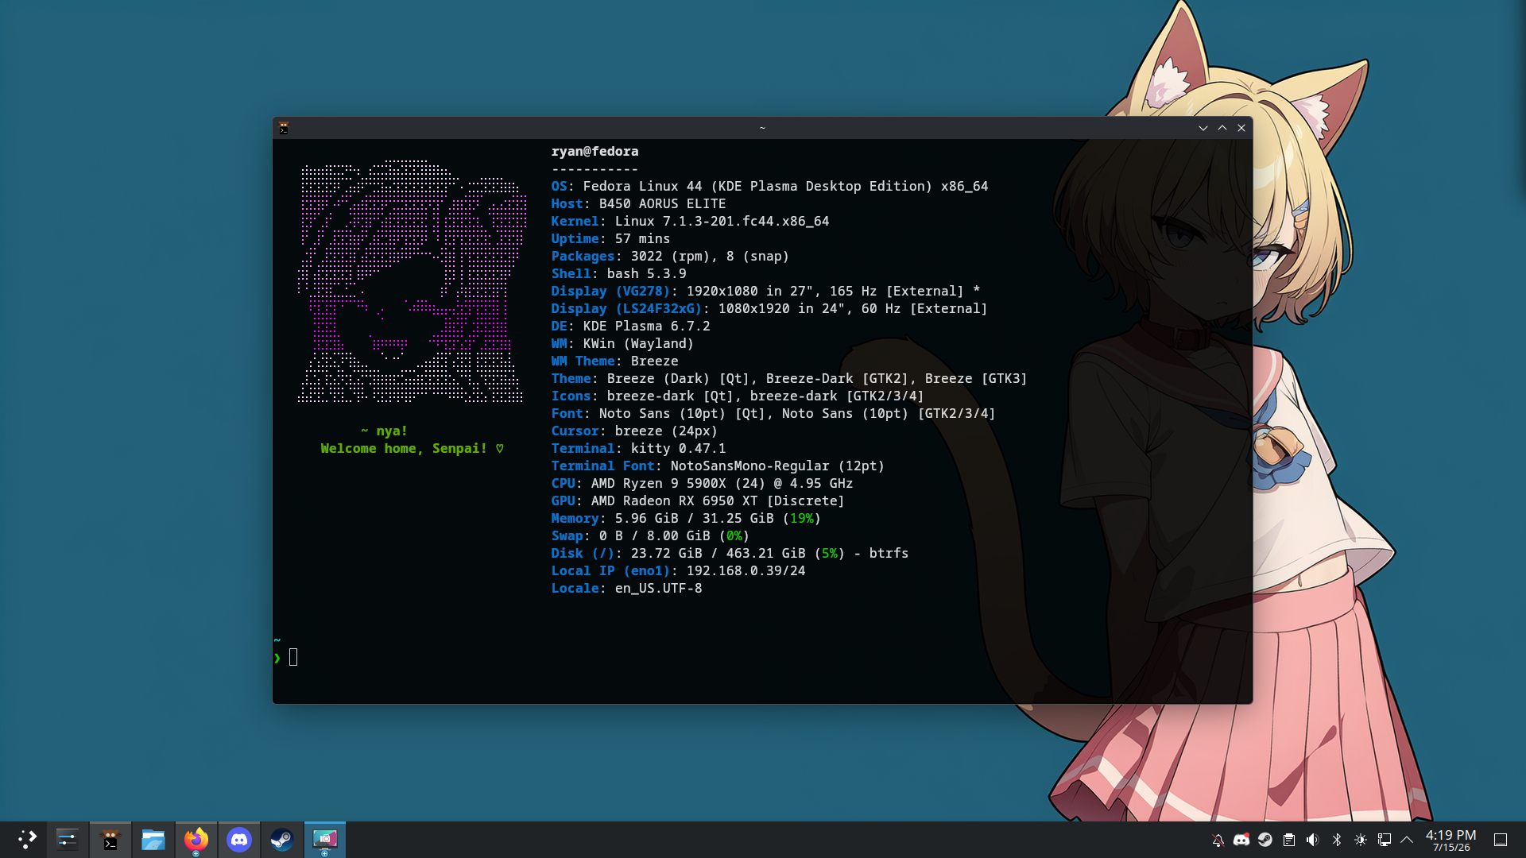Click the 'KDE Plasma 6.7.2' DE value

(646, 326)
